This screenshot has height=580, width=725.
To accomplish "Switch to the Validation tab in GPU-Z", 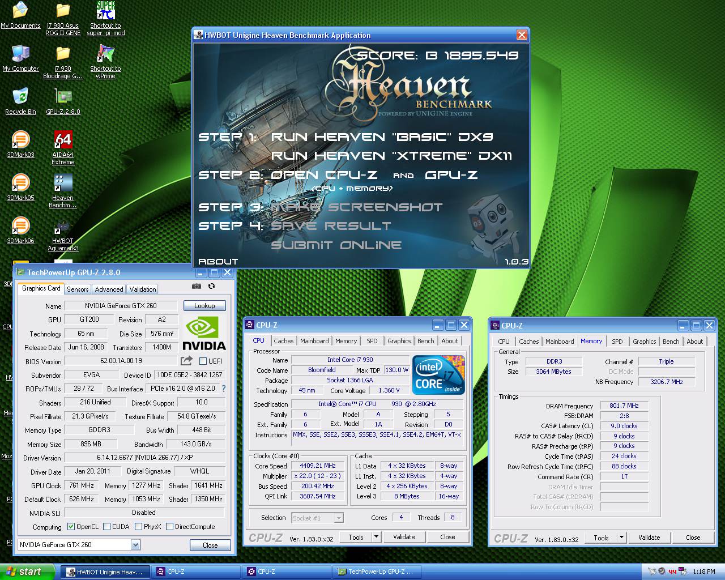I will (x=143, y=289).
